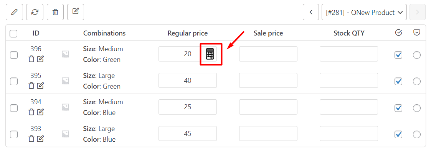The height and width of the screenshot is (152, 431).
Task: Delete variation 396 with its trash icon
Action: click(x=31, y=58)
